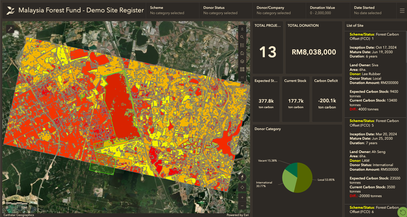Click total projects value 13
407x217 pixels.
coord(268,52)
